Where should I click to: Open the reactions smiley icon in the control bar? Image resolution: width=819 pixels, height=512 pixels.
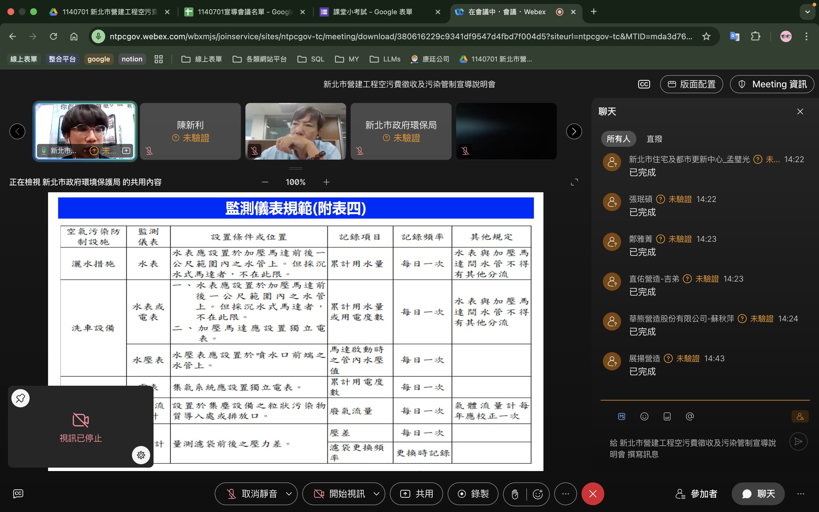point(538,494)
